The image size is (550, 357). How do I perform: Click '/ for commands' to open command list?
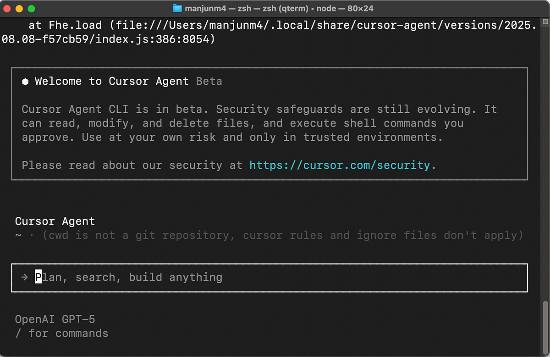pyautogui.click(x=62, y=334)
